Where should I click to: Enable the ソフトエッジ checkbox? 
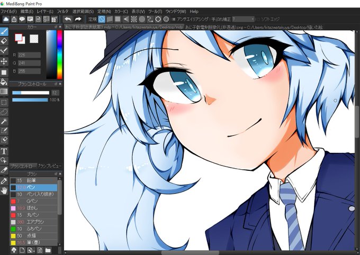coord(258,19)
